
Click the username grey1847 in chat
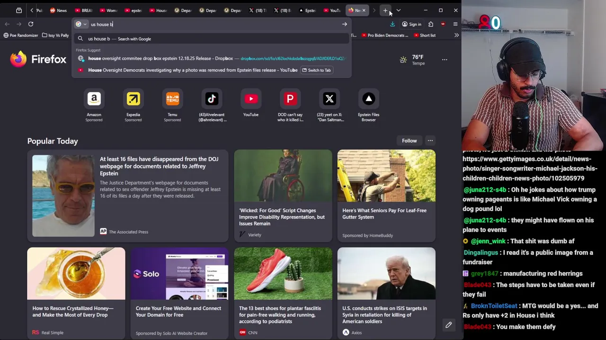(x=484, y=273)
